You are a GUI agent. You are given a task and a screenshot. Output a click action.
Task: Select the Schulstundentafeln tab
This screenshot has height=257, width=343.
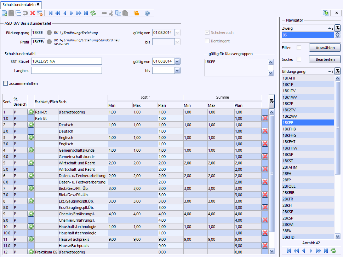click(x=19, y=4)
